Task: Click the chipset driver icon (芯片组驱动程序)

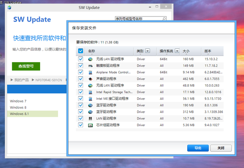Action: point(90,125)
